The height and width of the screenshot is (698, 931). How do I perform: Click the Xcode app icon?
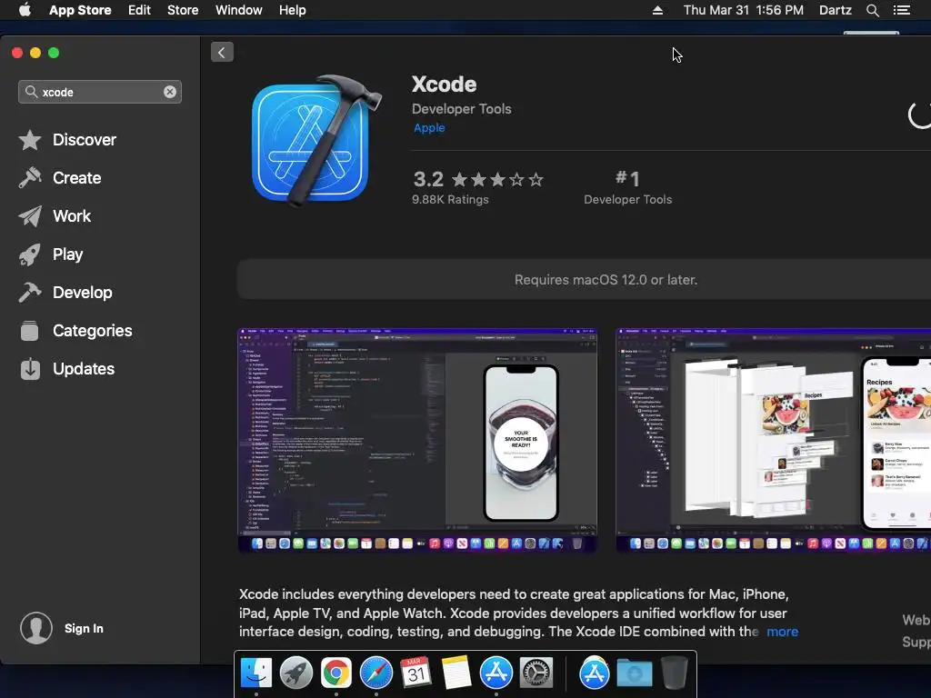click(315, 141)
